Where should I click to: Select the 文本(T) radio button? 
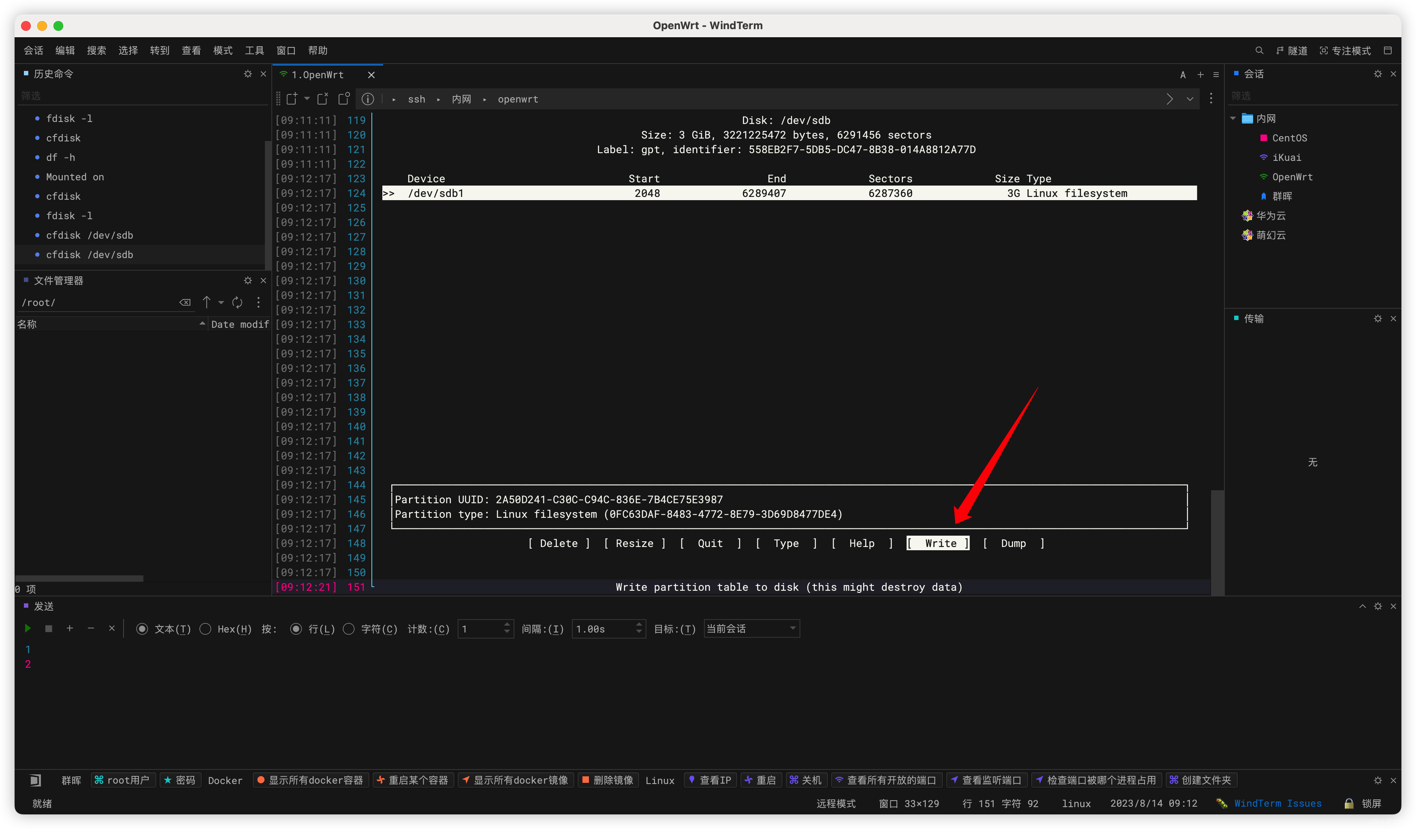click(x=142, y=629)
